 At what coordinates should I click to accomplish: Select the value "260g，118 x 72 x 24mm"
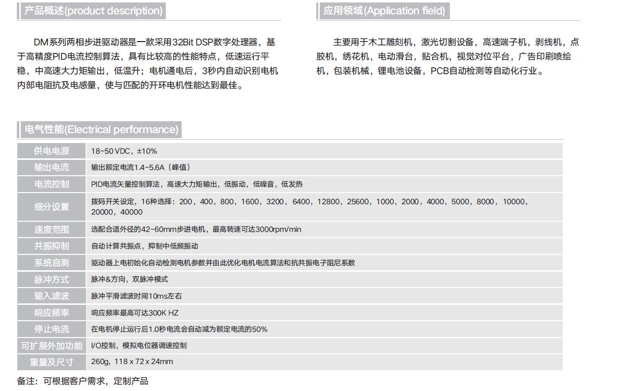132,362
